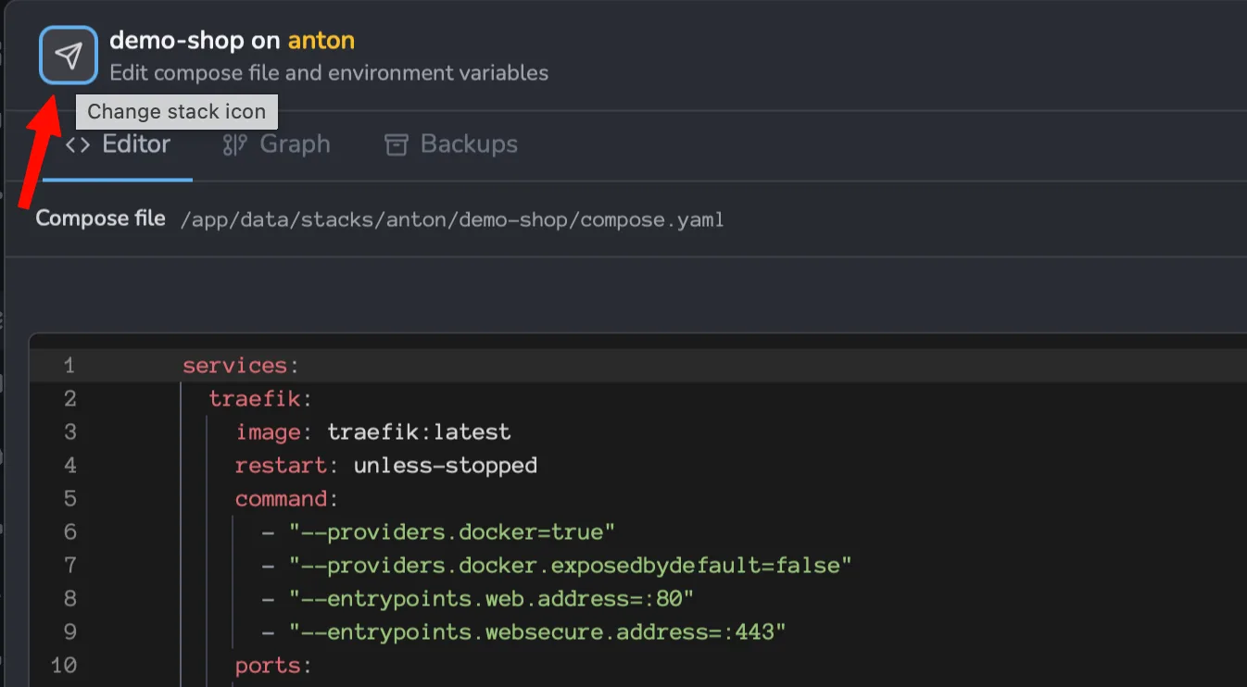
Task: Click the 'traefik:' service key
Action: point(261,399)
